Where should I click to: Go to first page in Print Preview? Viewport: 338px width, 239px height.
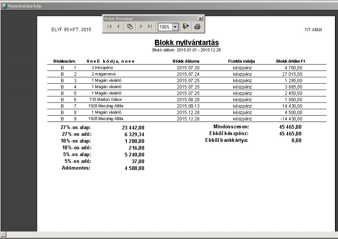[110, 27]
